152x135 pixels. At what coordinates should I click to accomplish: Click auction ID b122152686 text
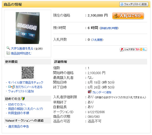(x=96, y=112)
